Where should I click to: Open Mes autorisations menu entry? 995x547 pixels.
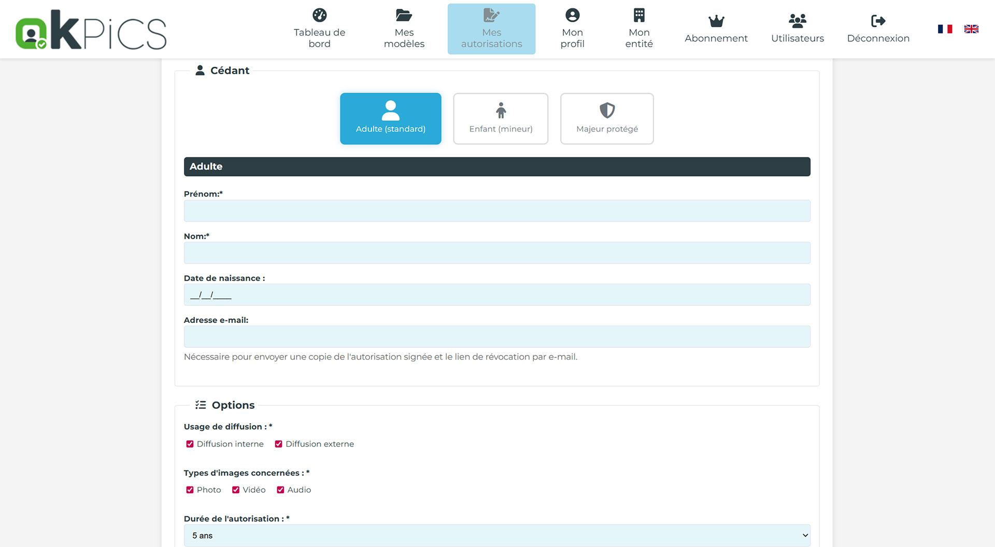pyautogui.click(x=491, y=29)
